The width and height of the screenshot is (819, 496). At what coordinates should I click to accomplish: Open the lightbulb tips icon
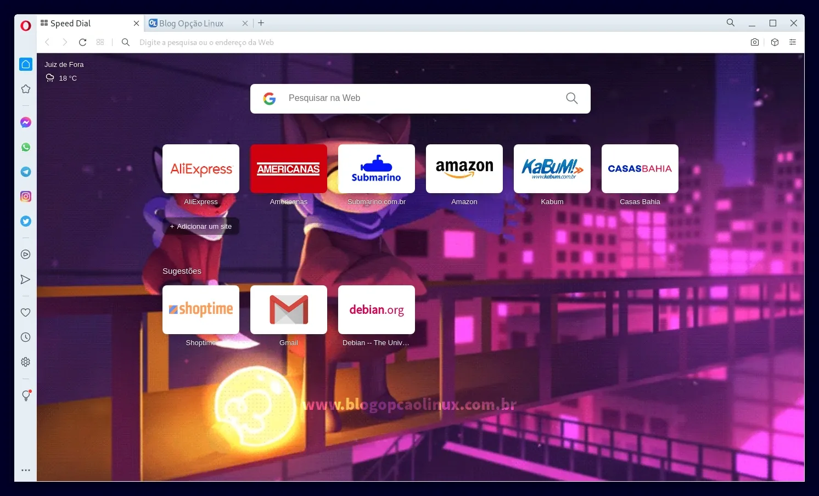pyautogui.click(x=26, y=396)
